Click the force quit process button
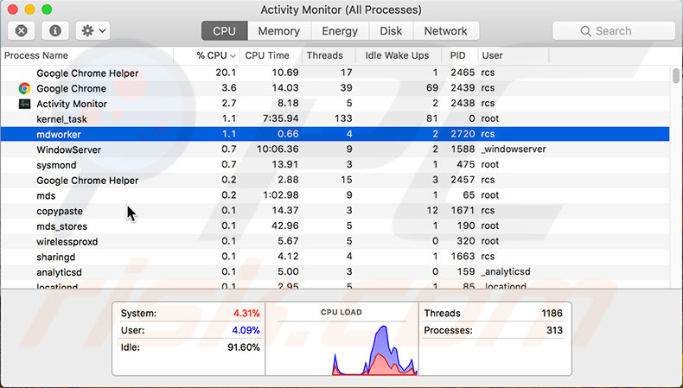The width and height of the screenshot is (683, 388). pos(22,31)
